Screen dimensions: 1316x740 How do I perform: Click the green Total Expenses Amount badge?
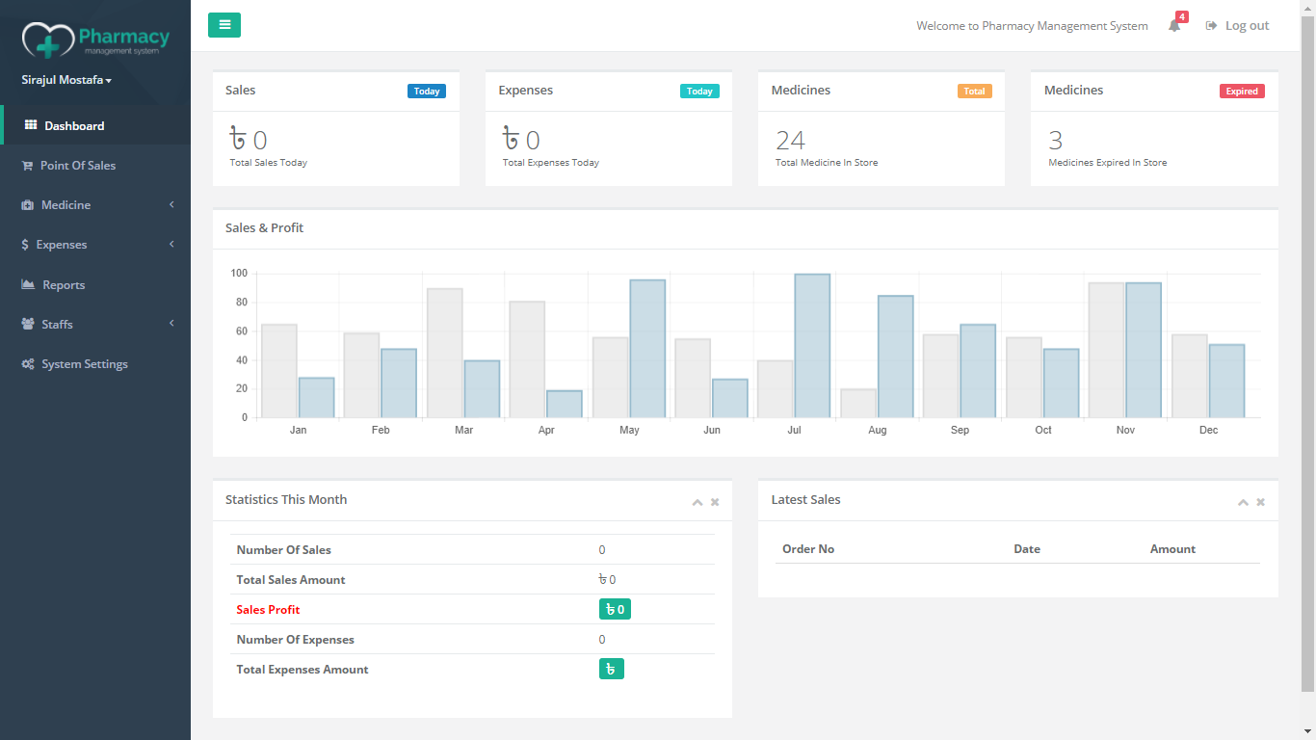click(x=612, y=669)
